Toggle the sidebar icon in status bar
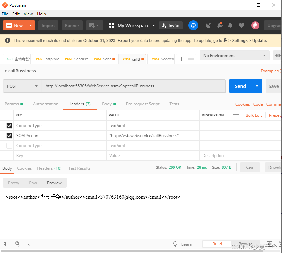Image resolution: width=282 pixels, height=253 pixels. pos(6,244)
